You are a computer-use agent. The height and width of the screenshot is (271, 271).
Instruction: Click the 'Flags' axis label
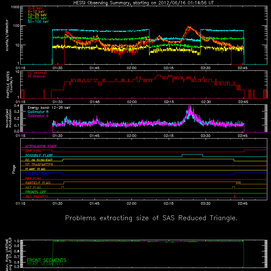click(x=14, y=169)
